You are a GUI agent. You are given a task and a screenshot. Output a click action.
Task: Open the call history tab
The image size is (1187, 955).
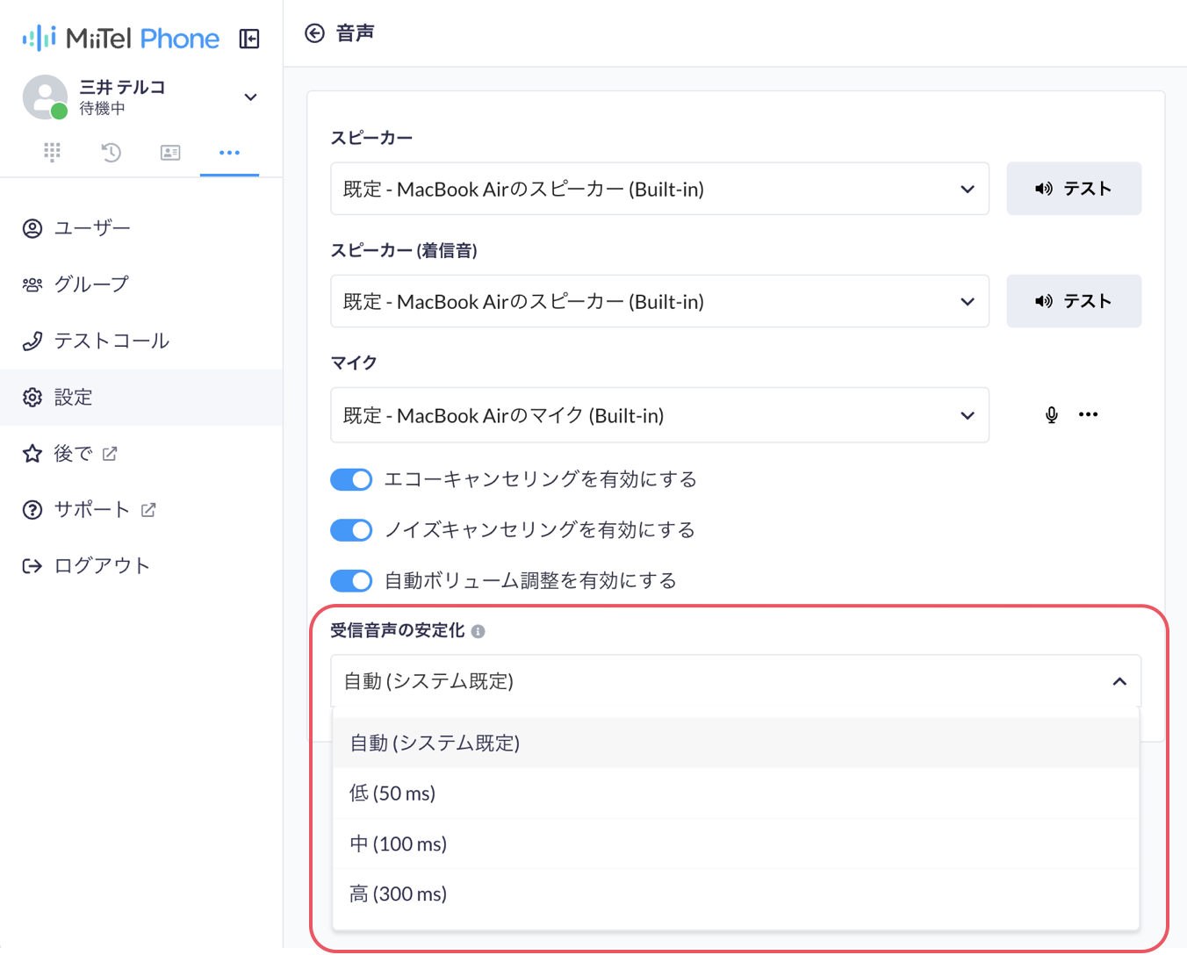coord(111,153)
